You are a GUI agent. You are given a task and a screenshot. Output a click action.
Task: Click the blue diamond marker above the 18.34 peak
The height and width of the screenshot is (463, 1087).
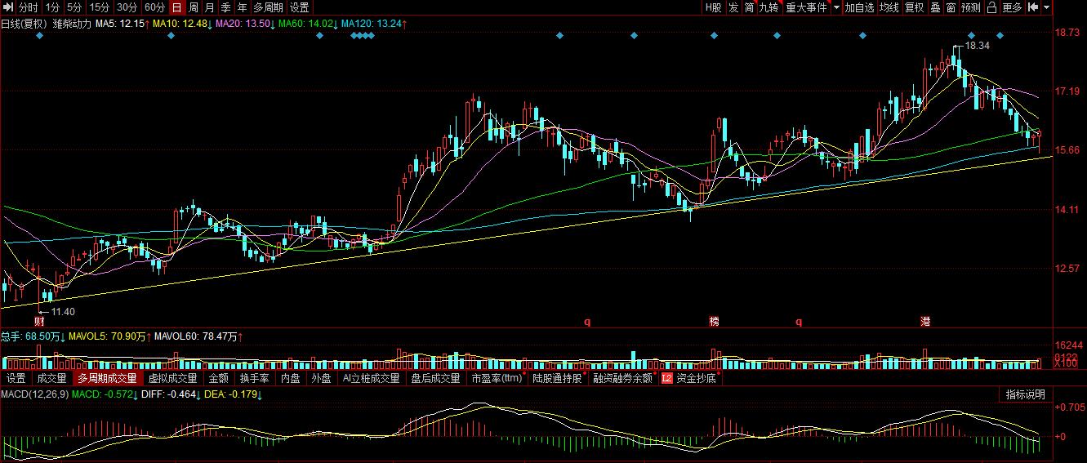[x=971, y=36]
